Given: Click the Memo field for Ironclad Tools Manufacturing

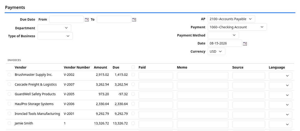Looking at the screenshot, I should (203, 115).
